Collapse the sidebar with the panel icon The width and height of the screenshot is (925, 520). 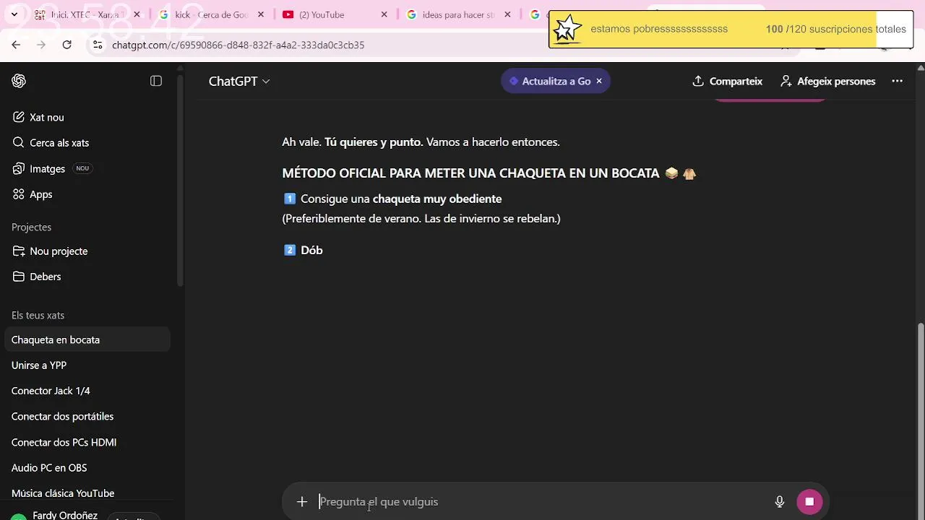[156, 81]
